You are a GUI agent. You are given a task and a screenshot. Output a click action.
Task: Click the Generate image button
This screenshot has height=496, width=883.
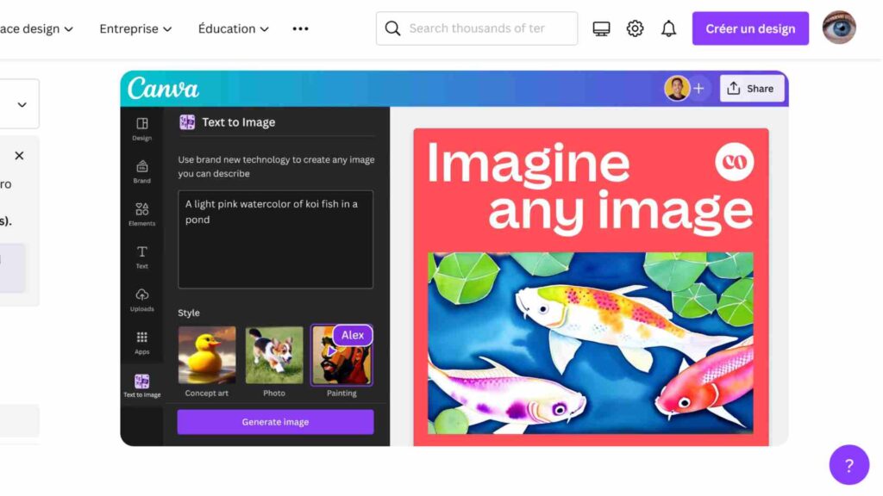click(275, 422)
